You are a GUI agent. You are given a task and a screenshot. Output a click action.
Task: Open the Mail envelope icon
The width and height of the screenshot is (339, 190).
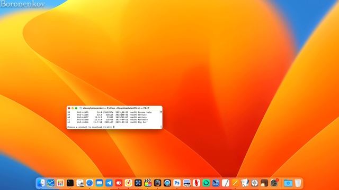click(x=99, y=183)
